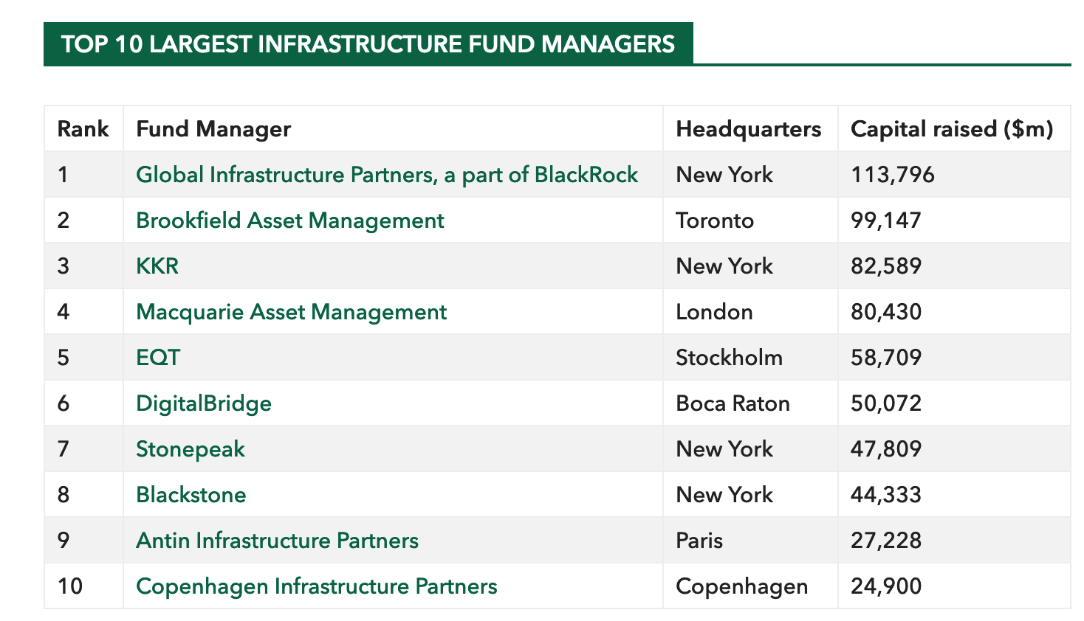Follow the Copenhagen Infrastructure Partners link
This screenshot has height=621, width=1084.
[317, 586]
